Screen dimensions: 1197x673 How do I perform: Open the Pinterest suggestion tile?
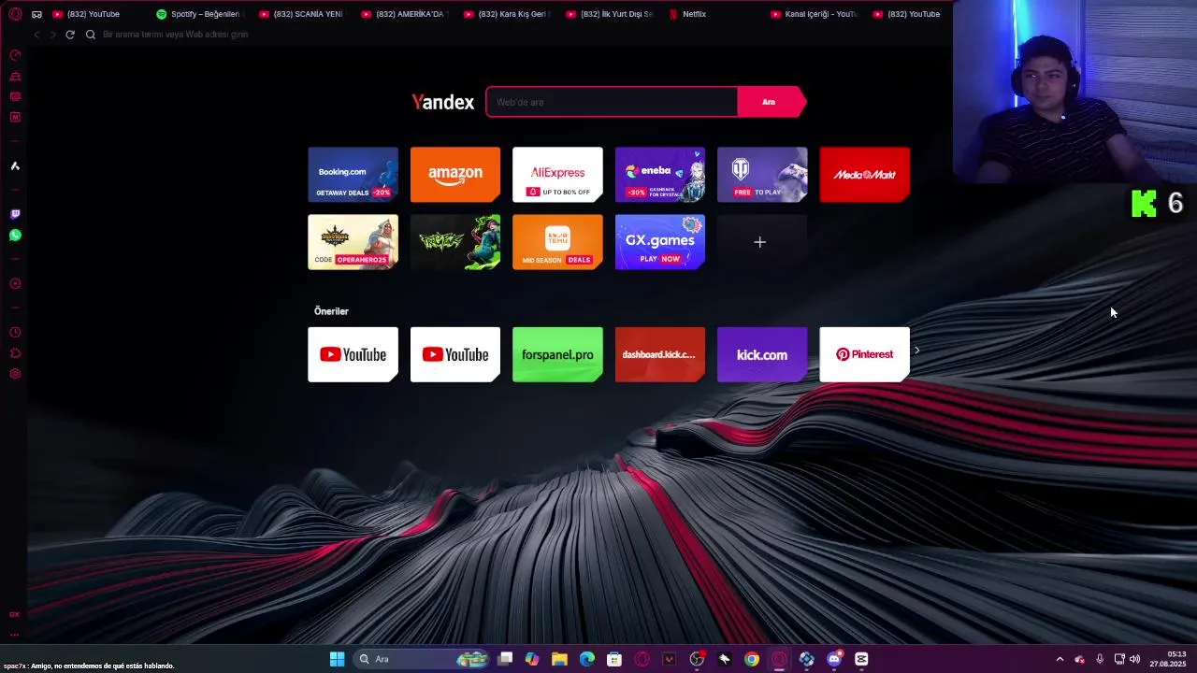click(x=864, y=354)
